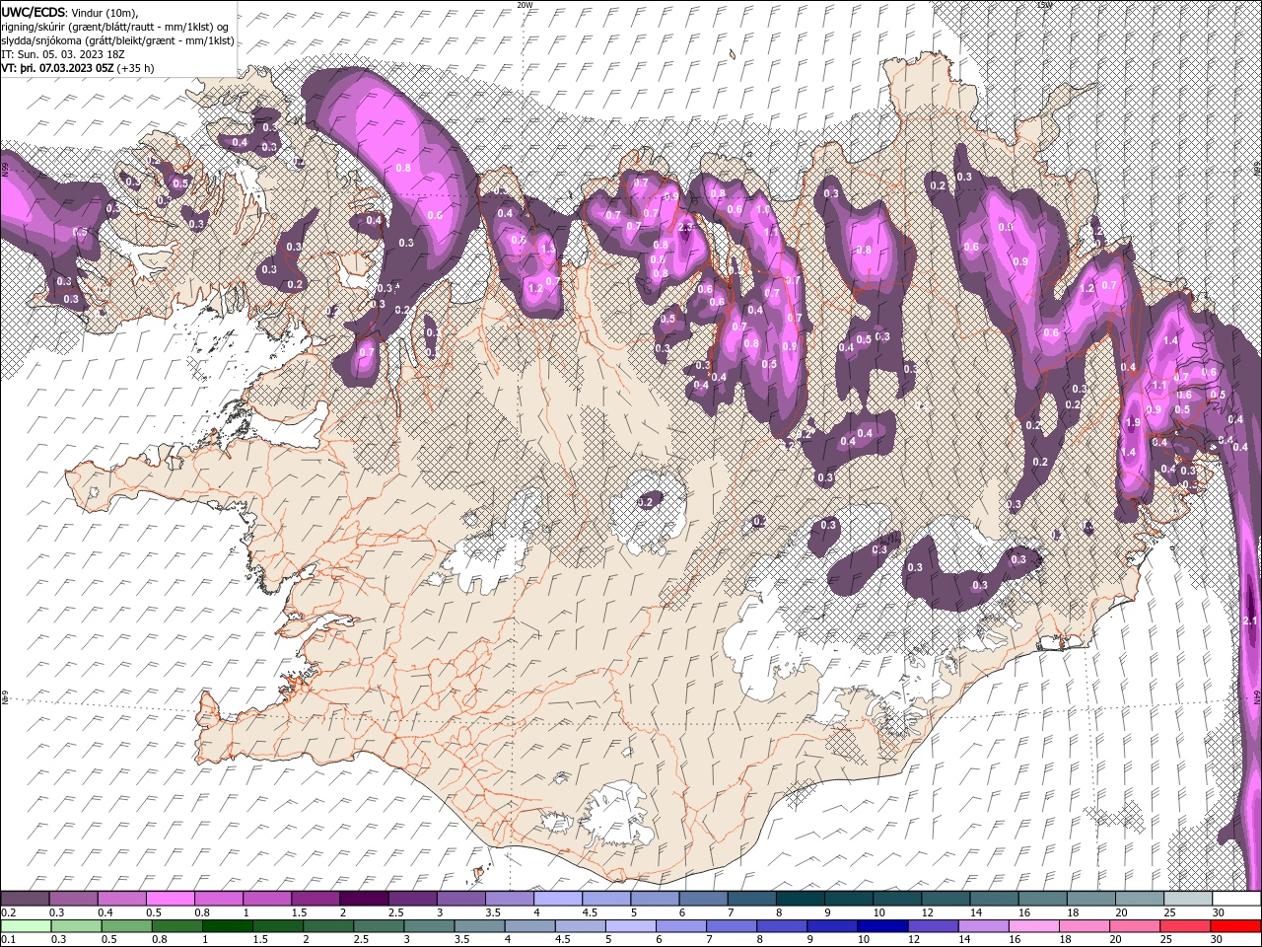
Task: Click the '20W' longitude label
Action: tap(526, 5)
